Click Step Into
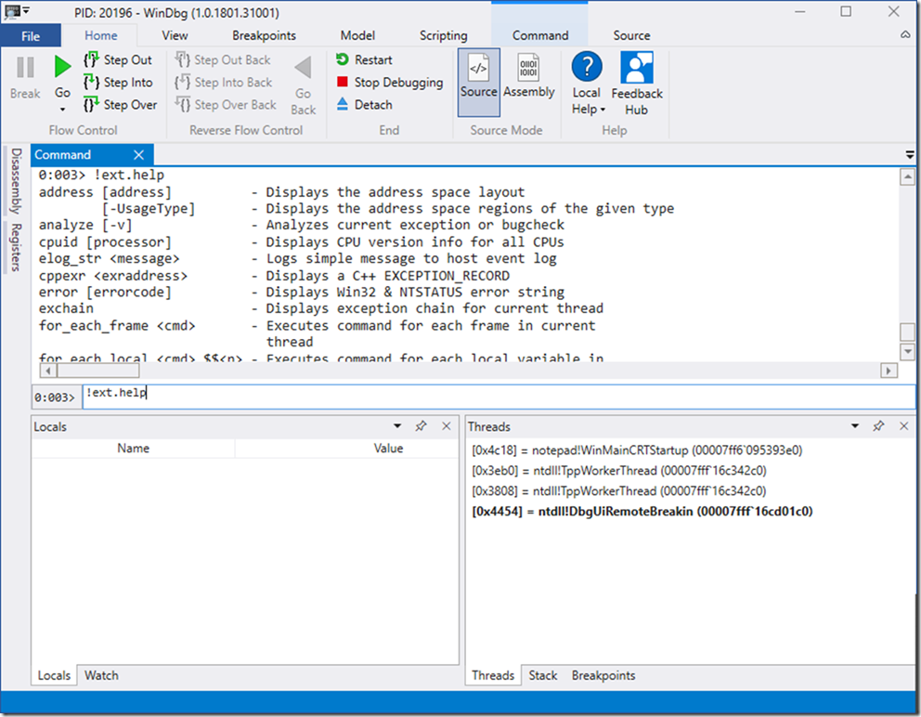Viewport: 921px width, 717px height. point(118,83)
